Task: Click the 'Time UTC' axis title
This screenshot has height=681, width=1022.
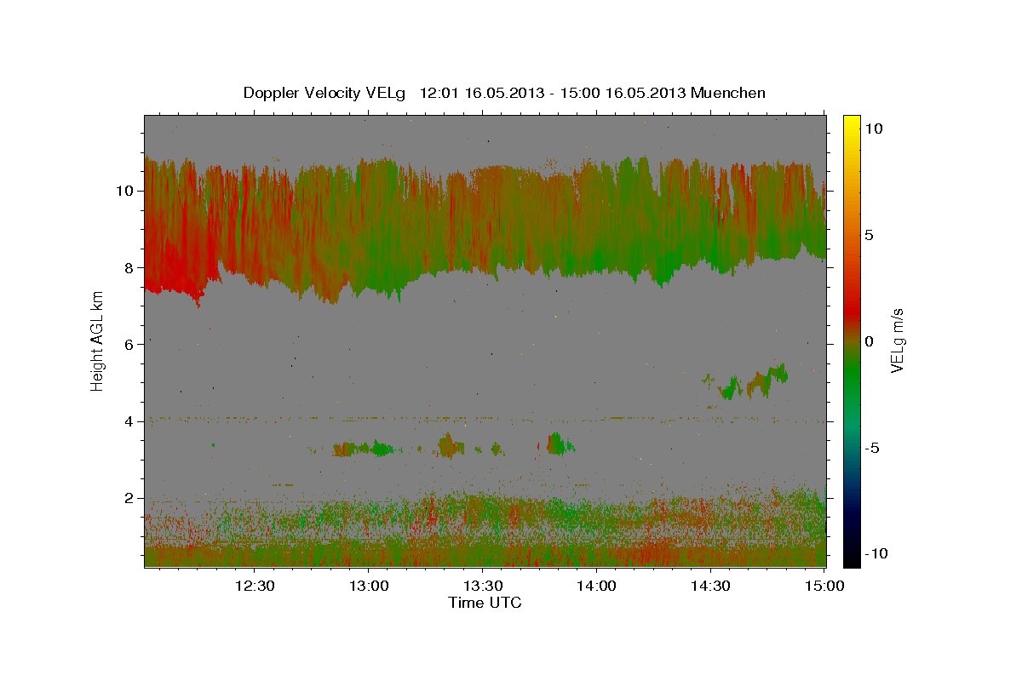Action: tap(485, 603)
